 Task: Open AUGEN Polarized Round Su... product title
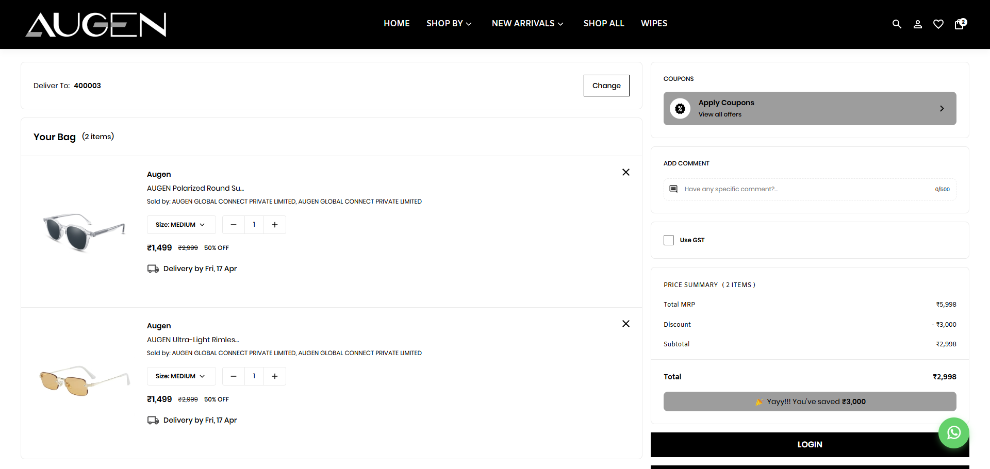pos(195,188)
